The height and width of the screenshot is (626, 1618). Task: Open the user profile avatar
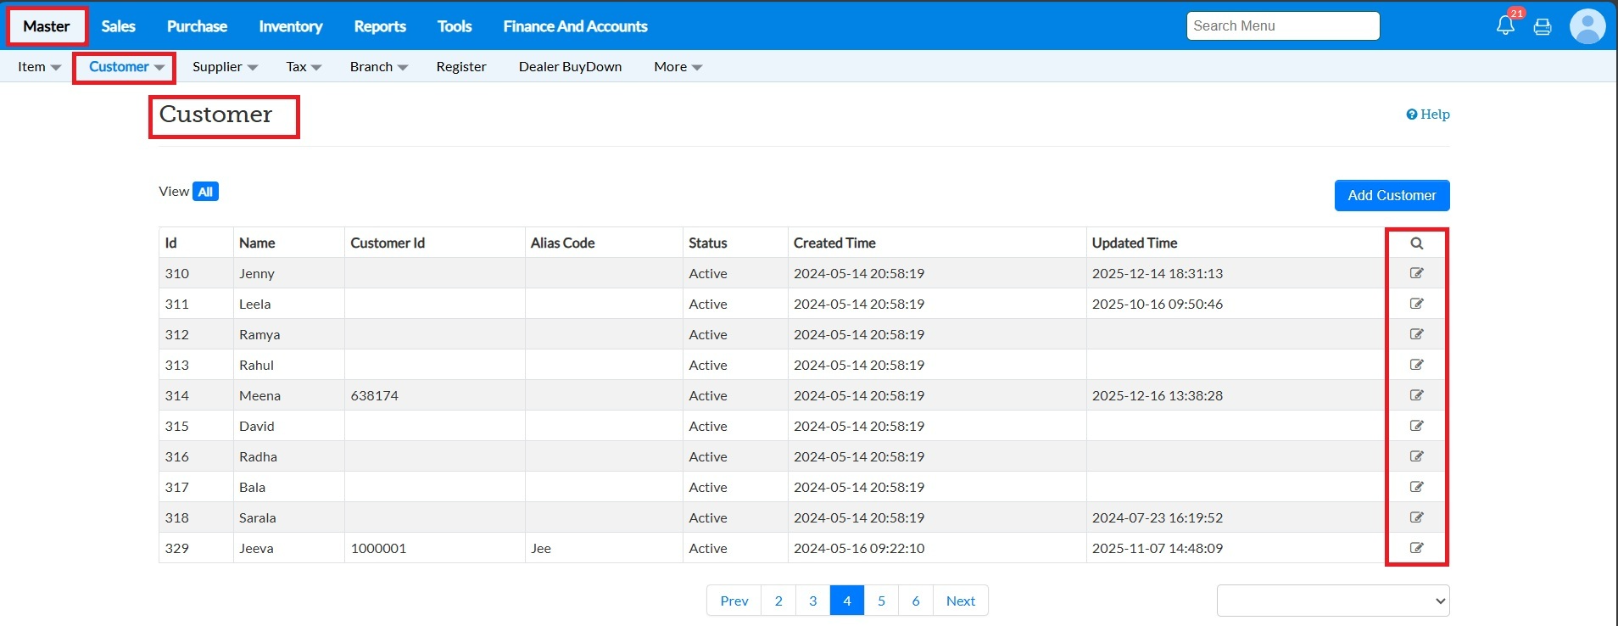pos(1587,26)
